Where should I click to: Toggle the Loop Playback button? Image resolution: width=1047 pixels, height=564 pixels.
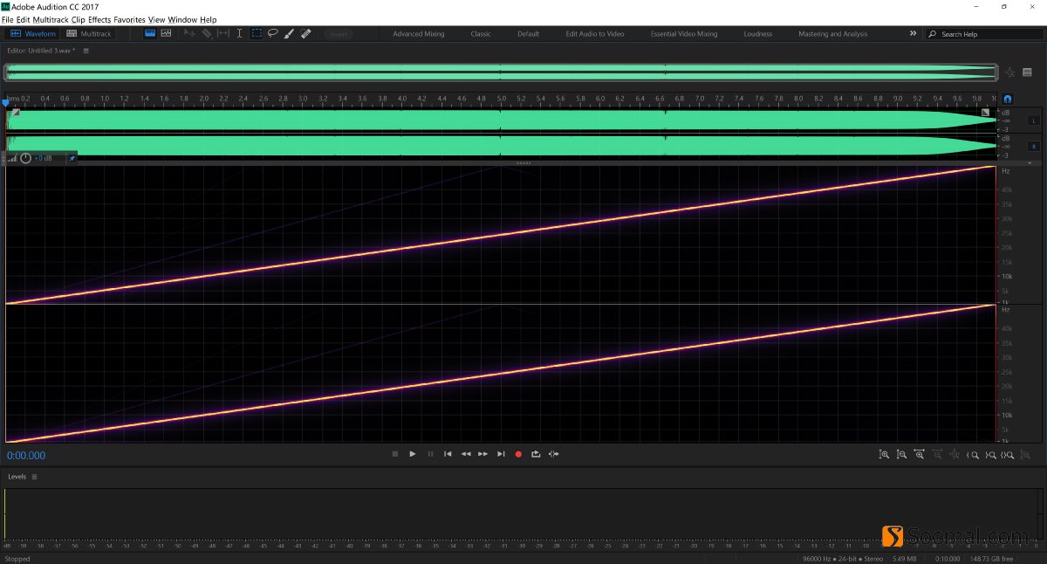(536, 454)
